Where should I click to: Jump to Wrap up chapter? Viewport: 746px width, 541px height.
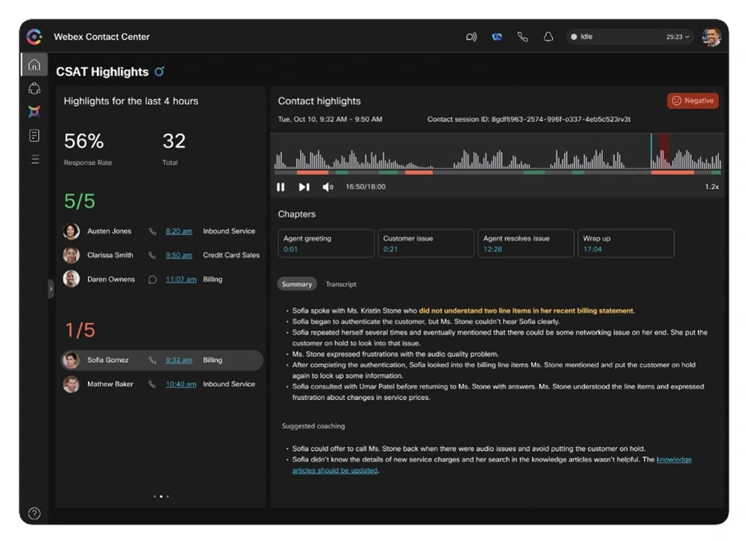pyautogui.click(x=626, y=243)
